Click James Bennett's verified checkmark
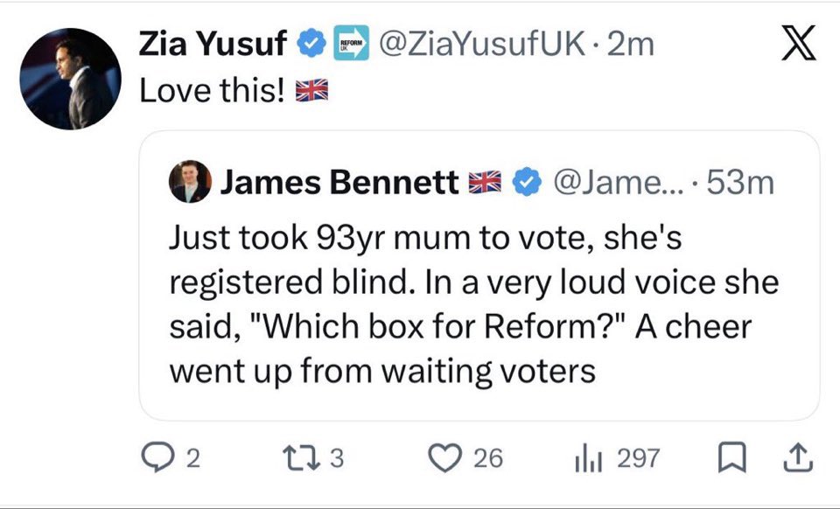This screenshot has width=840, height=509. (524, 182)
